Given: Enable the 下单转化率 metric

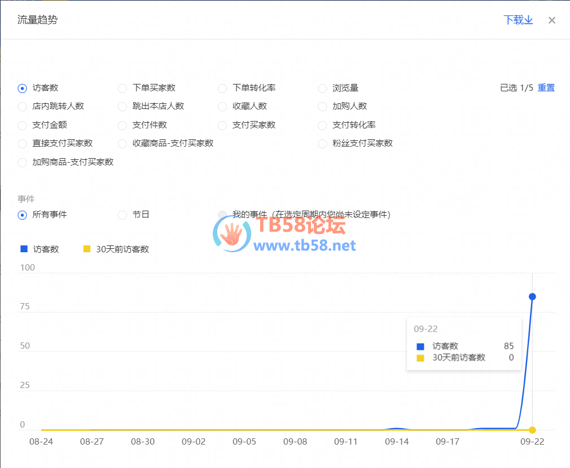Looking at the screenshot, I should (222, 88).
